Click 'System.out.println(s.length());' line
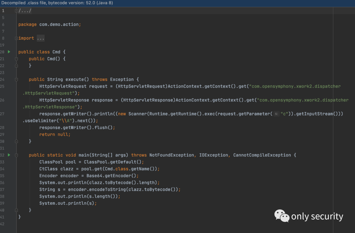The image size is (355, 233). coord(80,196)
